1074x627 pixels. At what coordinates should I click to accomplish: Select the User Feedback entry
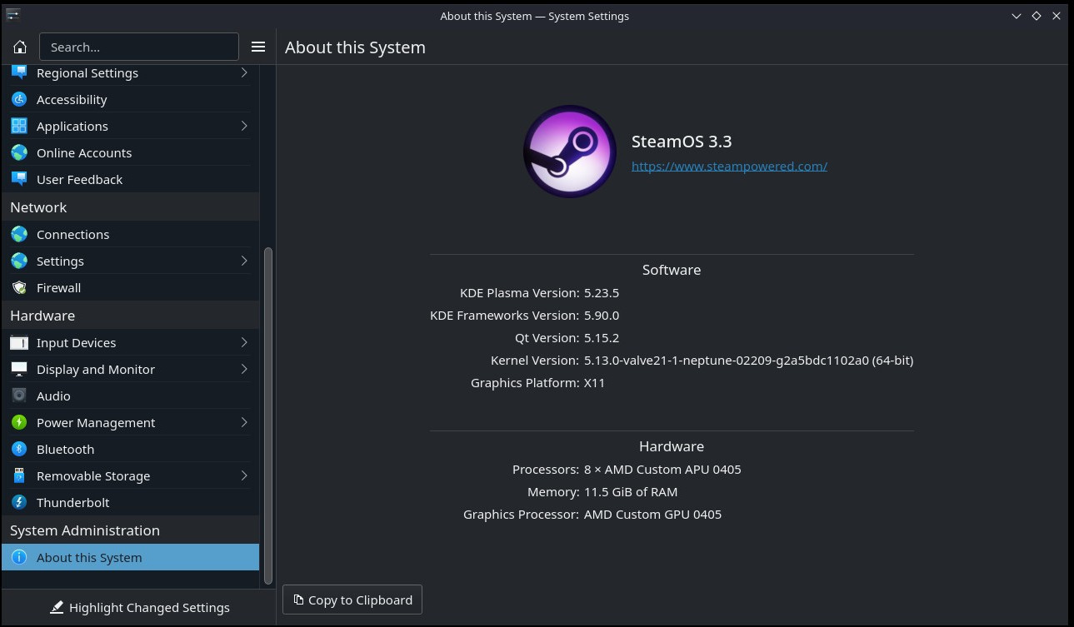130,179
